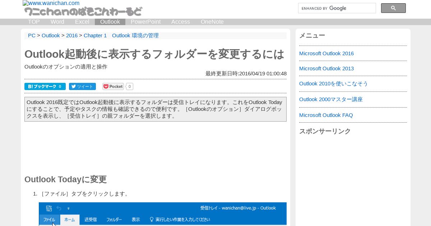Open the TOP navigation tab
This screenshot has width=431, height=226.
click(34, 22)
